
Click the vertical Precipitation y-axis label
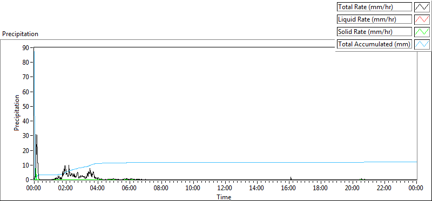(17, 113)
